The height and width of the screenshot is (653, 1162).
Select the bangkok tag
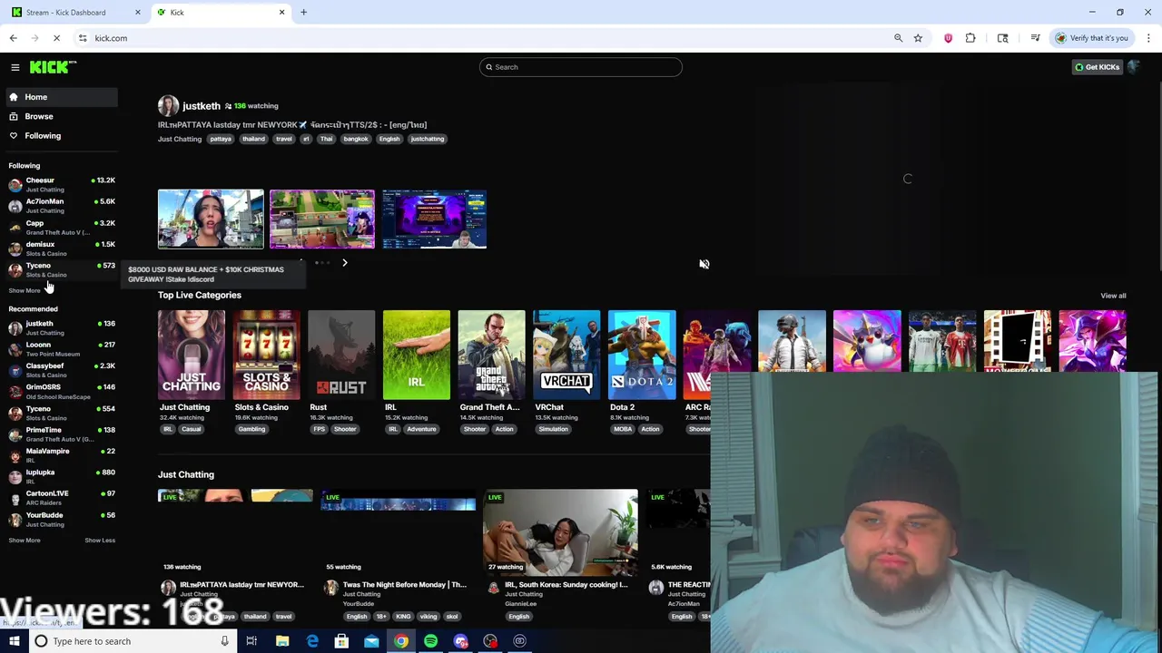point(356,139)
